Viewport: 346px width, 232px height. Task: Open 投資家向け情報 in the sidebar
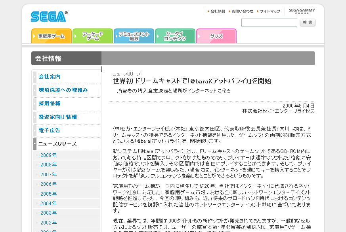point(58,117)
